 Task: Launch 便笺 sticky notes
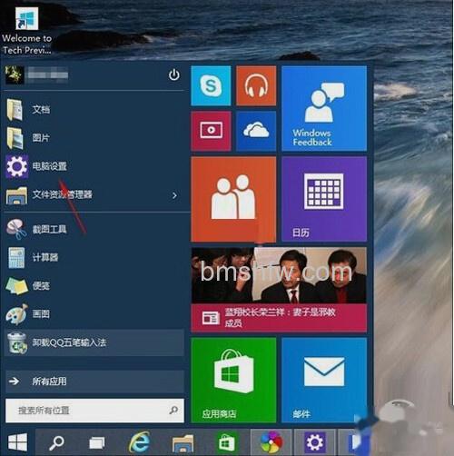tap(94, 285)
